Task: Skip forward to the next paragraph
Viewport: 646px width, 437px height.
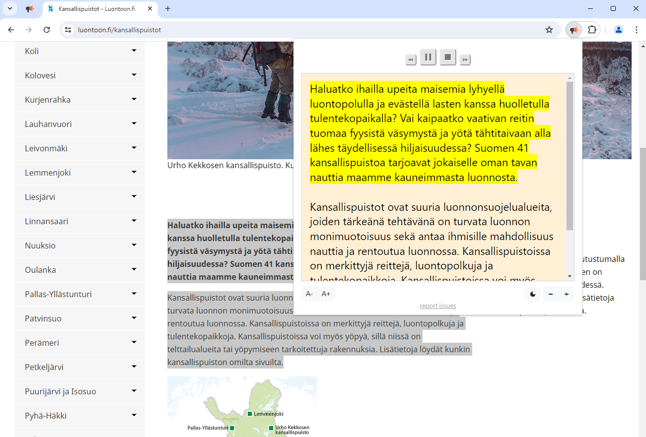Action: tap(465, 60)
